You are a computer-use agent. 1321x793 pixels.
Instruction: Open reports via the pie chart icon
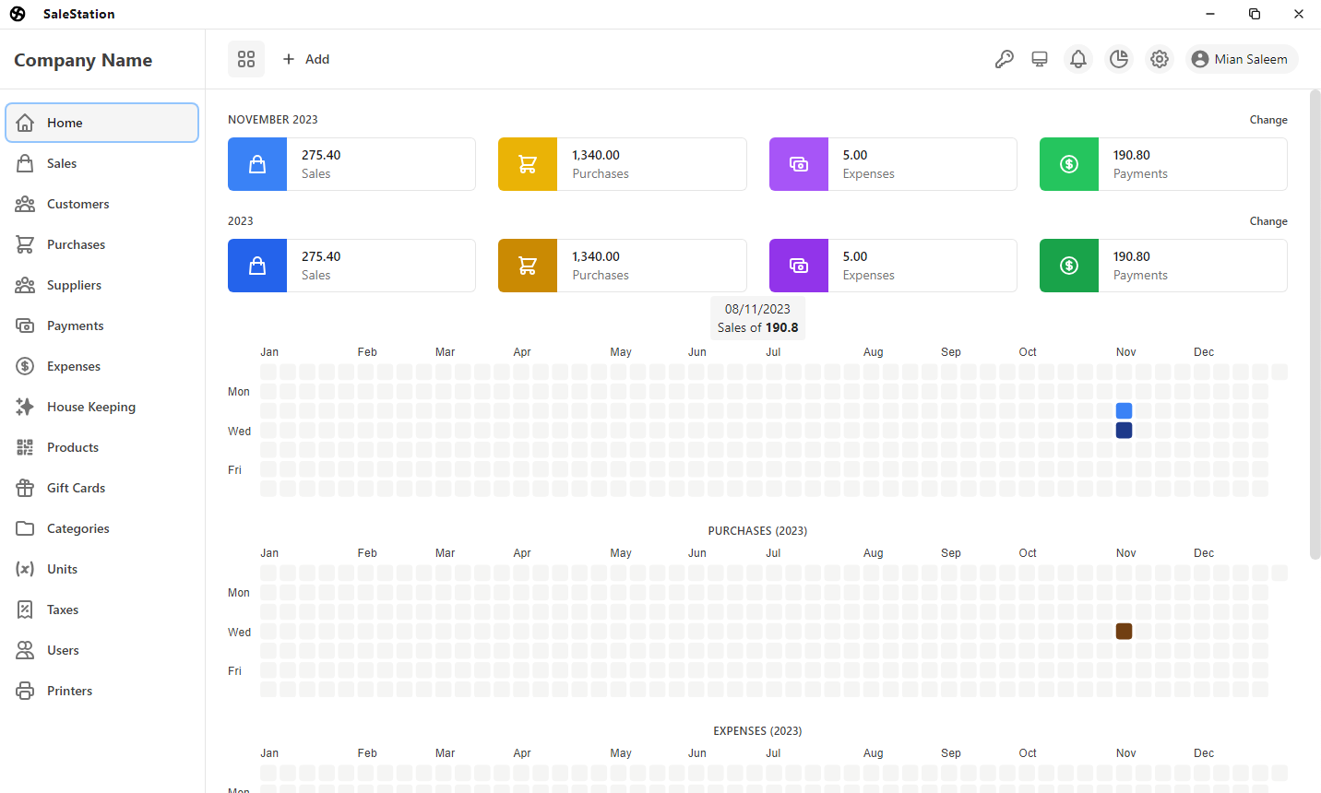click(x=1119, y=58)
